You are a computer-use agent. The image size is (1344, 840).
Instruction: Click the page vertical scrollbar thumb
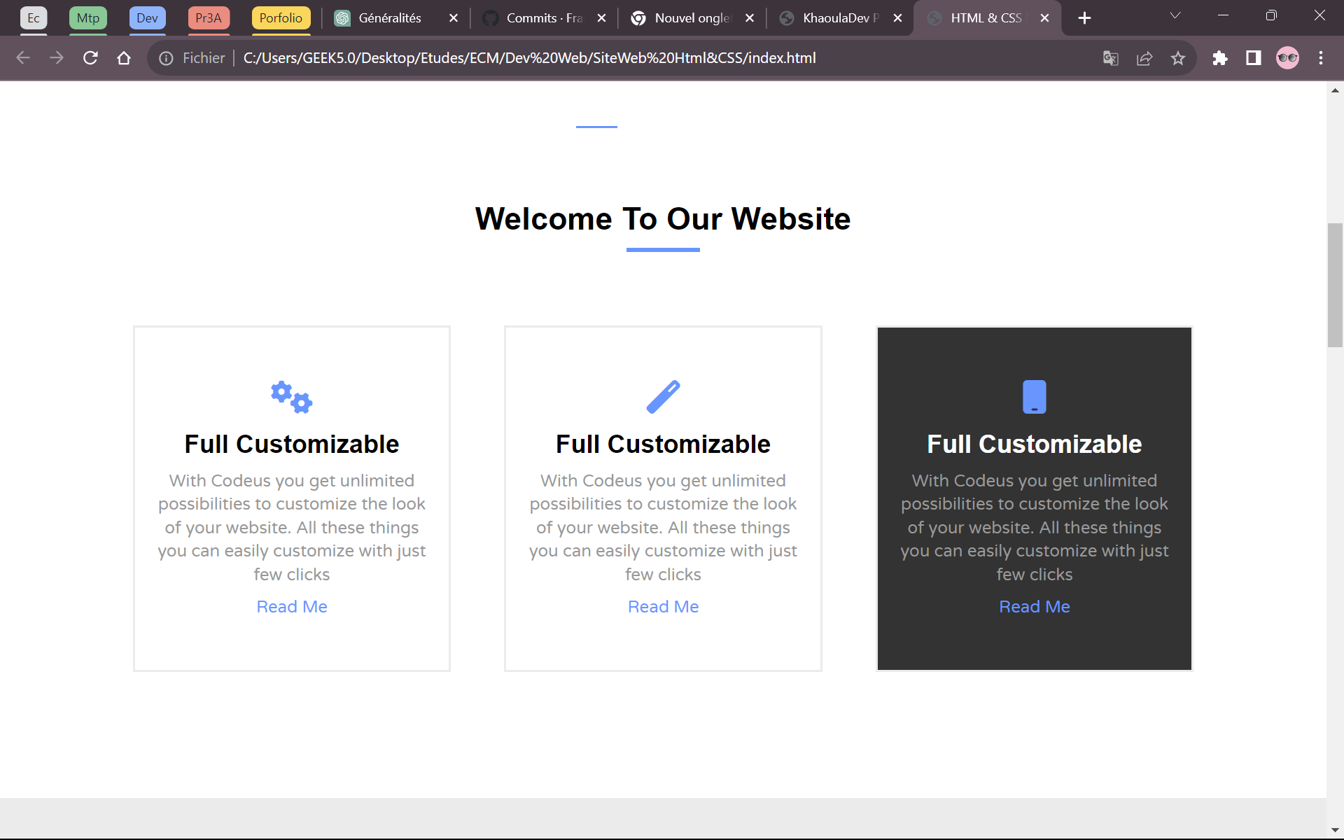[x=1335, y=285]
